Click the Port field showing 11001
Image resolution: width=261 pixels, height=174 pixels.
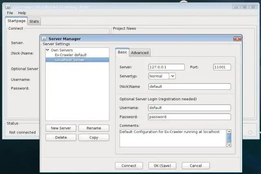(x=222, y=67)
